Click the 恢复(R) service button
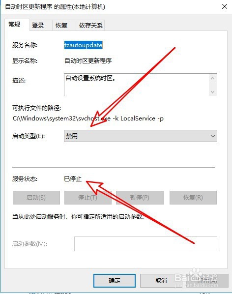The image size is (232, 294). [193, 198]
